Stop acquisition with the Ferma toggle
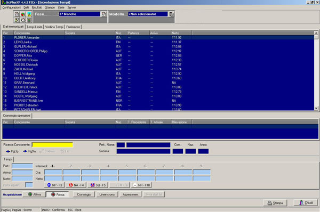 click(58, 194)
